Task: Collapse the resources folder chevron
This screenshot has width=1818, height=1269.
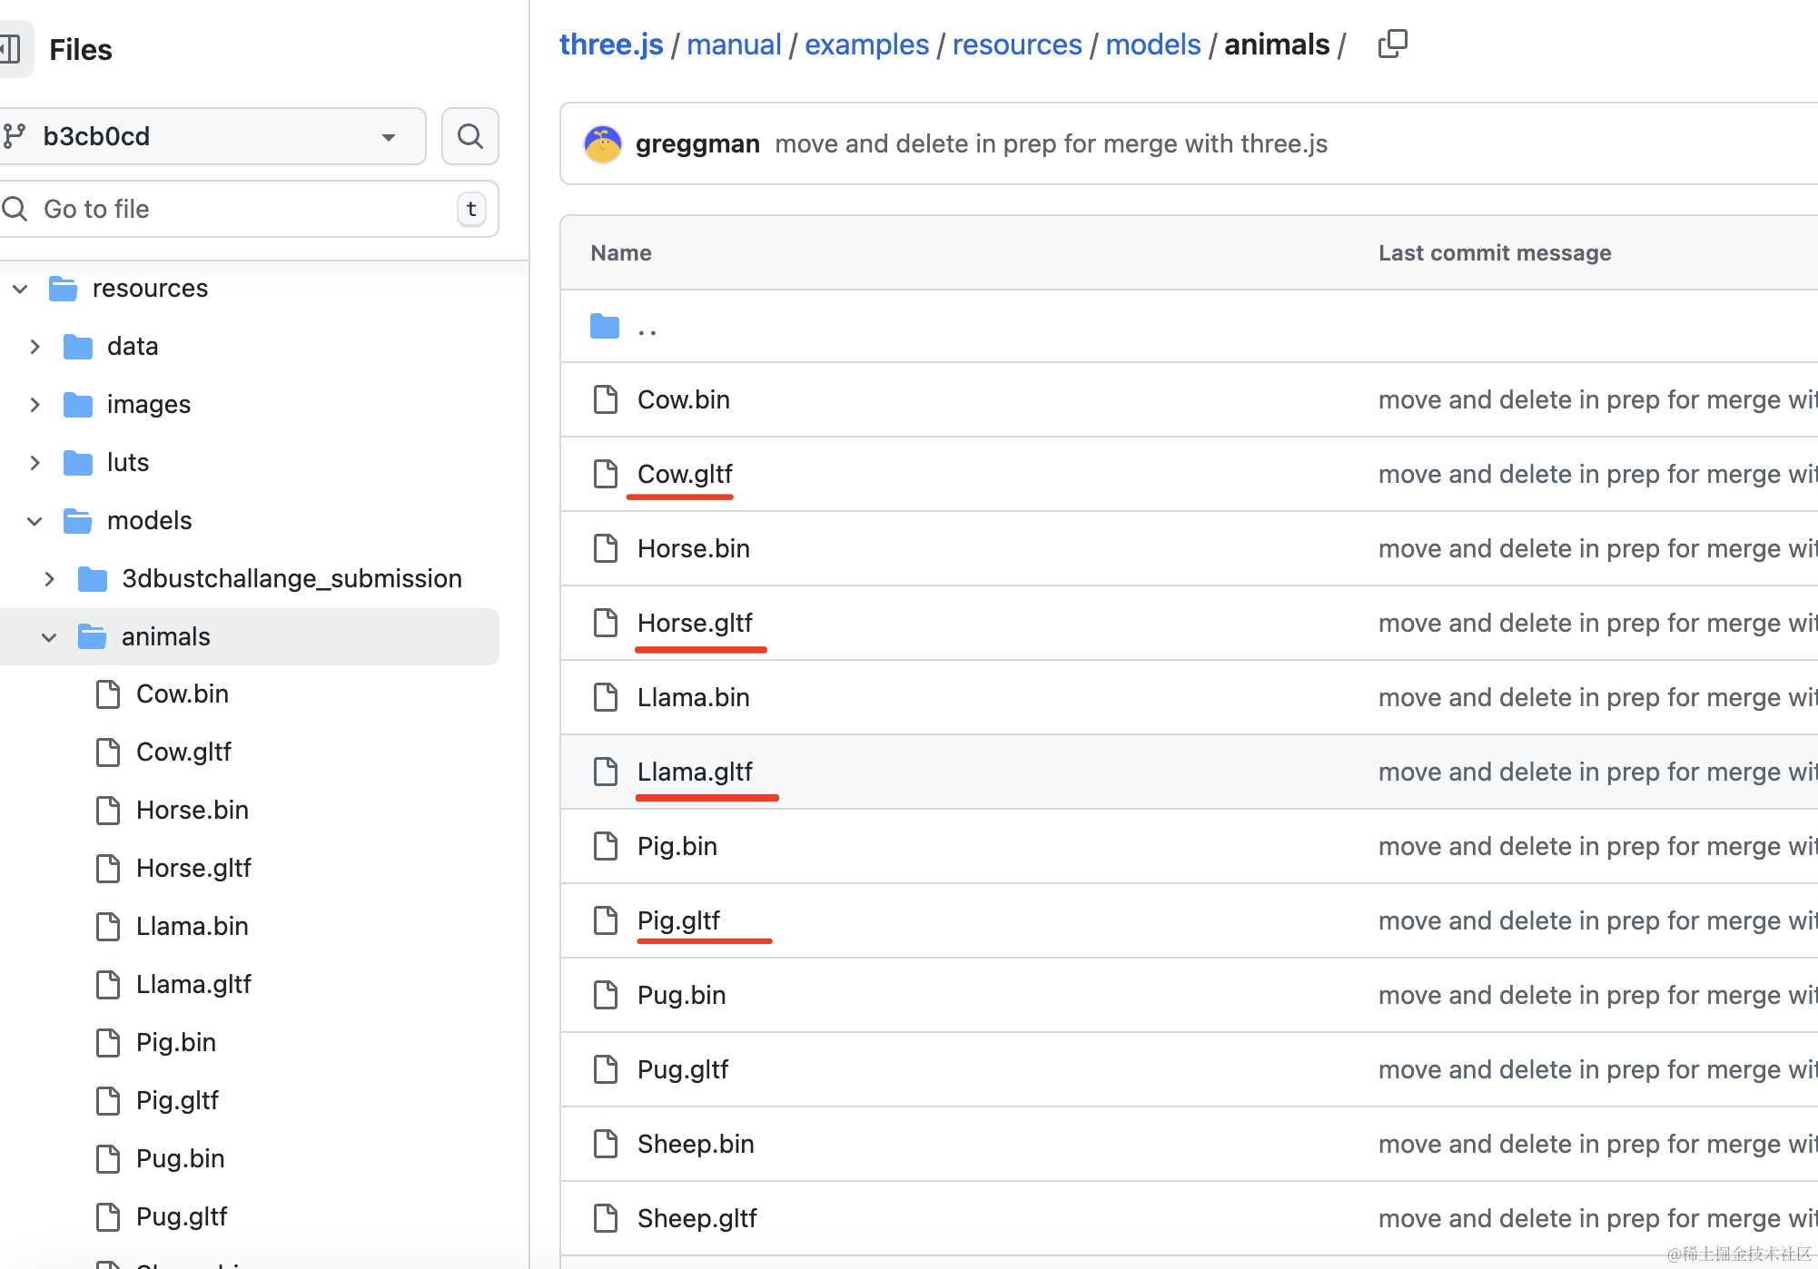Action: 20,289
